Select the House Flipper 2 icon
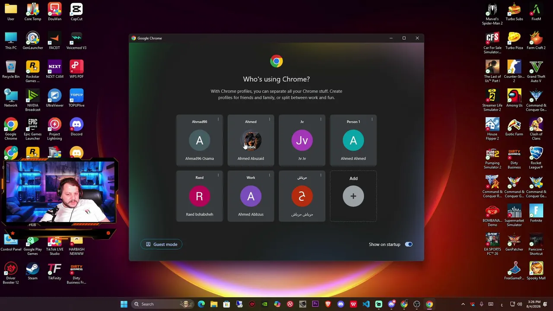The height and width of the screenshot is (311, 553). point(493,130)
